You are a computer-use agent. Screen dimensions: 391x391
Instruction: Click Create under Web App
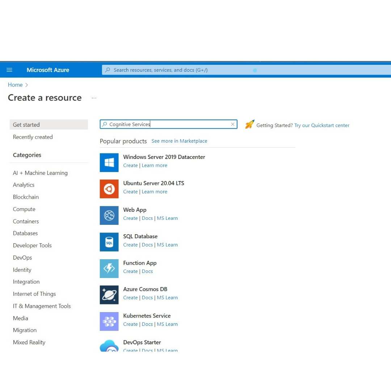[x=130, y=218]
